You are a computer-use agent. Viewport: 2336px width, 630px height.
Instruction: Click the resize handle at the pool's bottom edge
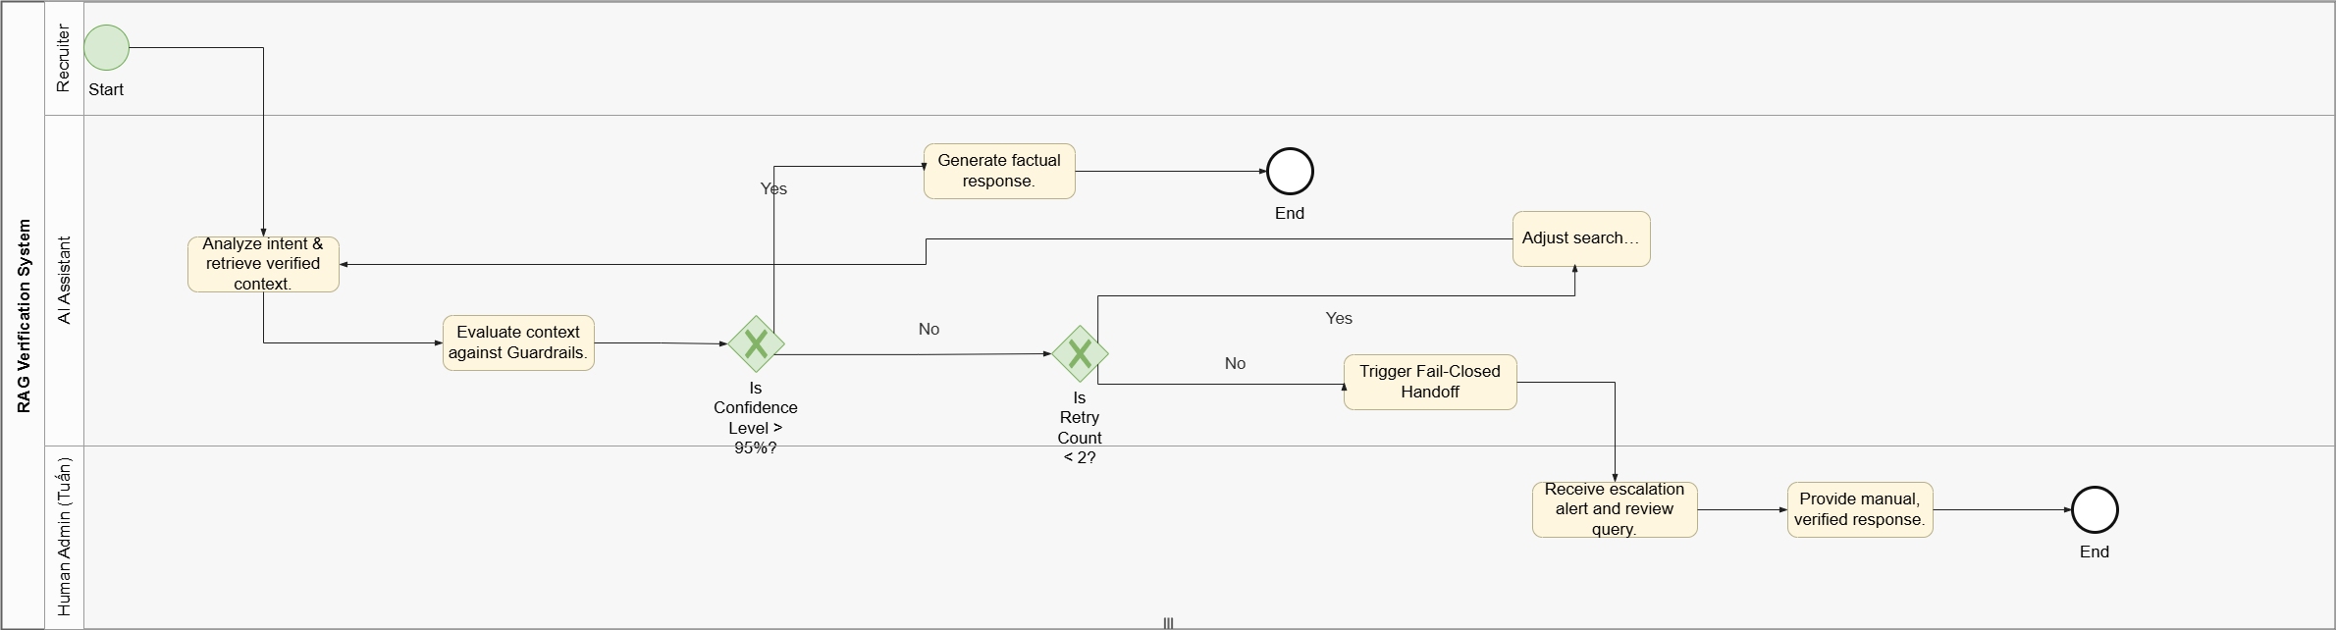click(x=1168, y=623)
